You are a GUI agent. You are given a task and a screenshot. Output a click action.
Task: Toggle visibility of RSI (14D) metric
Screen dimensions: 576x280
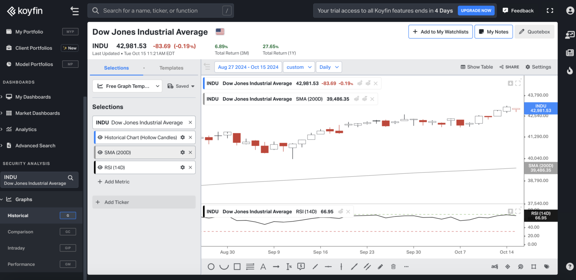tap(100, 167)
